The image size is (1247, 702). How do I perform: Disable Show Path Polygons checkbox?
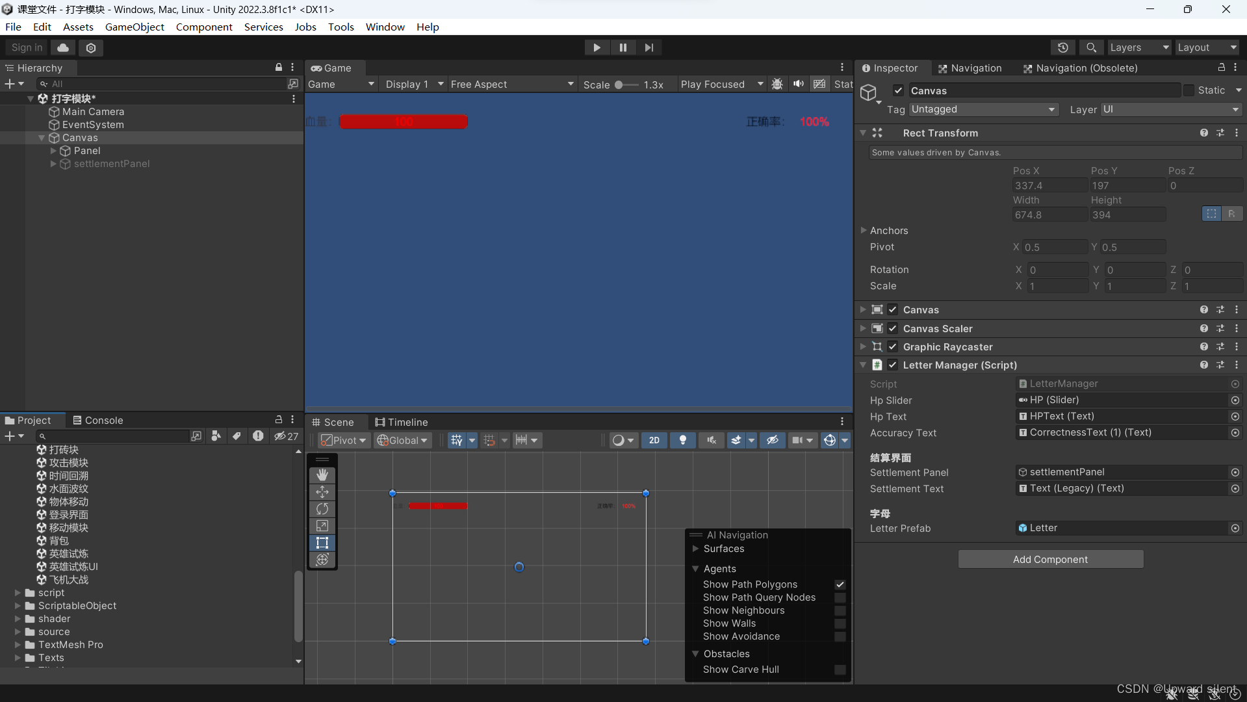pos(840,584)
